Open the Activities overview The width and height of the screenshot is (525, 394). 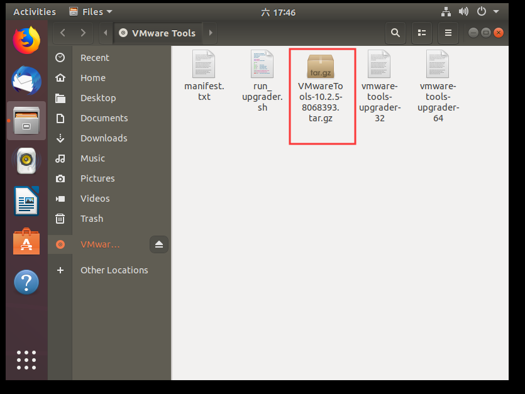(35, 12)
